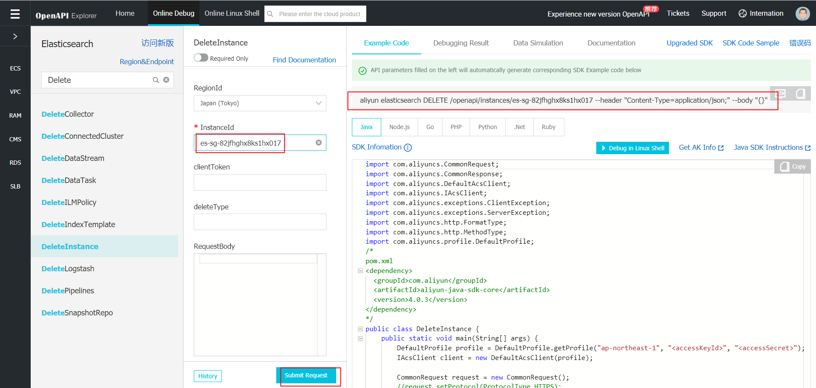This screenshot has width=816, height=388.
Task: Open the SDK Code Sample link
Action: (751, 43)
